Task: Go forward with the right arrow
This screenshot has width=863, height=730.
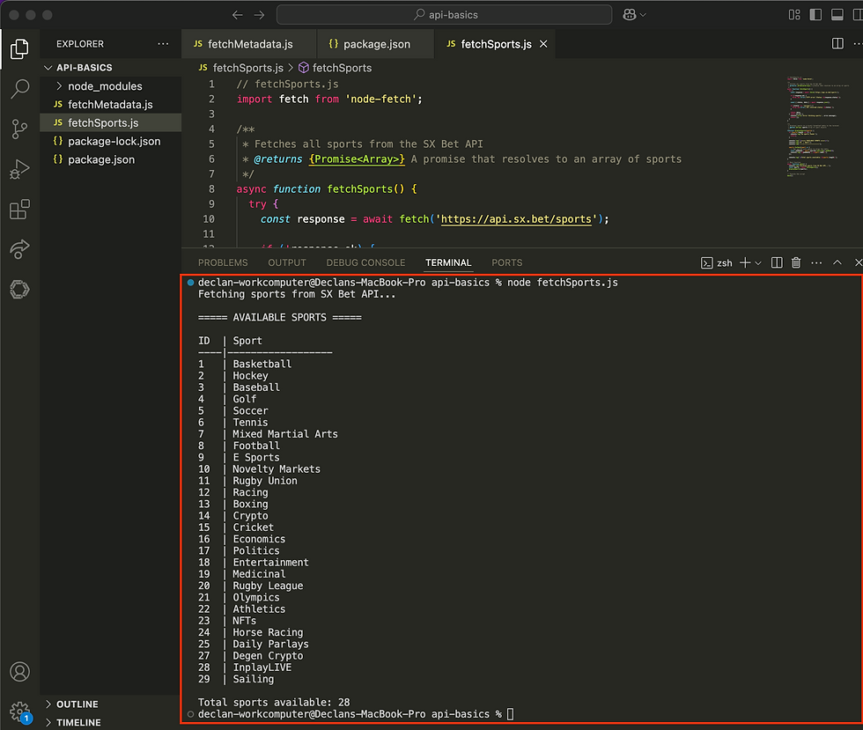Action: tap(259, 15)
